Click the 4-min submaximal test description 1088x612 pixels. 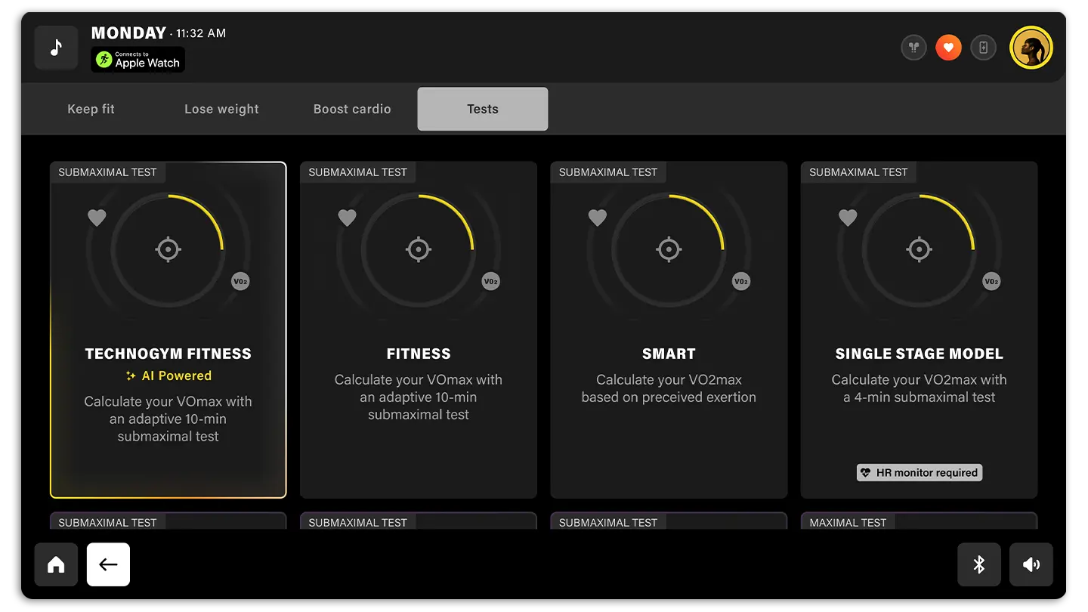point(920,388)
